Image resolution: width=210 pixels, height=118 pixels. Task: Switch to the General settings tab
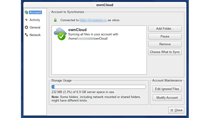click(35, 27)
